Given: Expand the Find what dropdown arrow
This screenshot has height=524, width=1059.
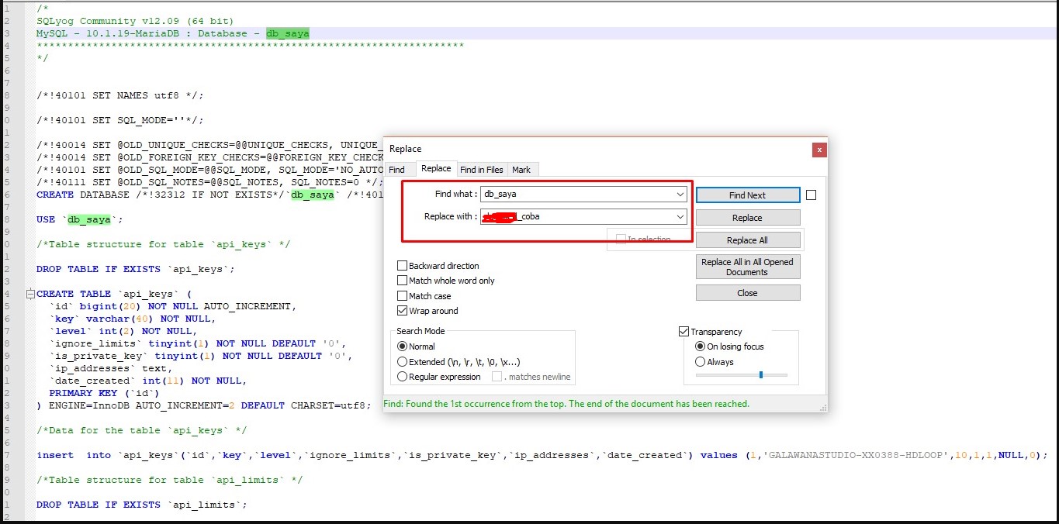Looking at the screenshot, I should (680, 194).
